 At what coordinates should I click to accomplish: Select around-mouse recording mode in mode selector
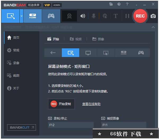tap(106, 53)
